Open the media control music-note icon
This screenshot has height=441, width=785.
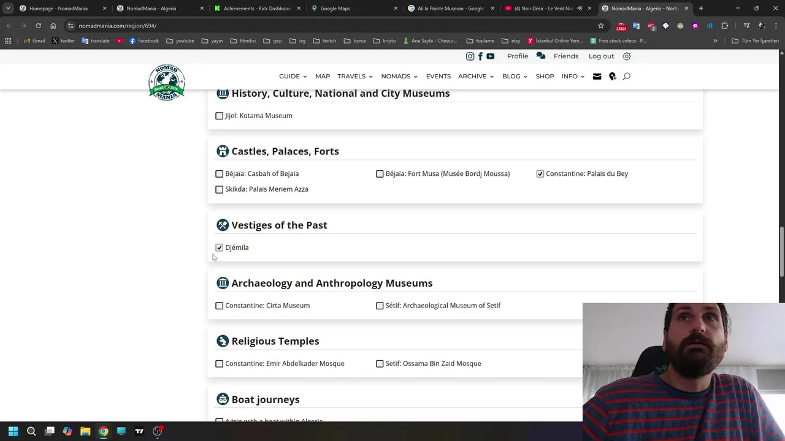pyautogui.click(x=746, y=26)
